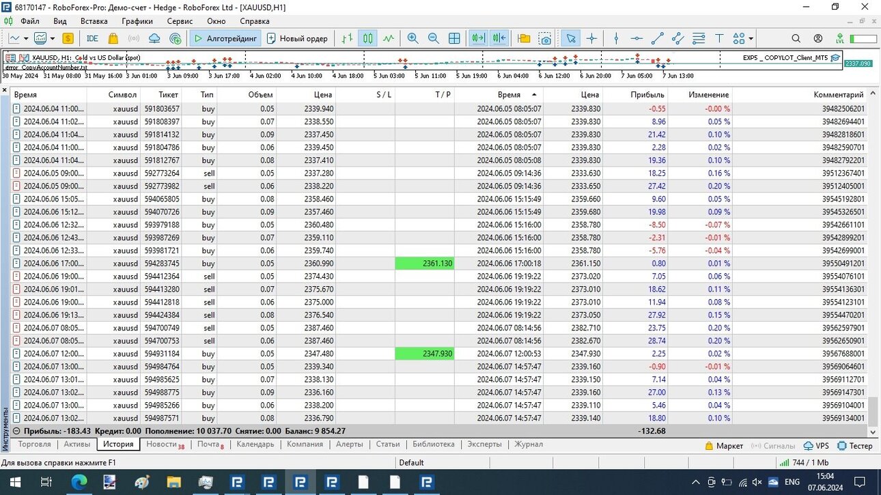
Task: Open the search magnifier icon
Action: coord(796,38)
